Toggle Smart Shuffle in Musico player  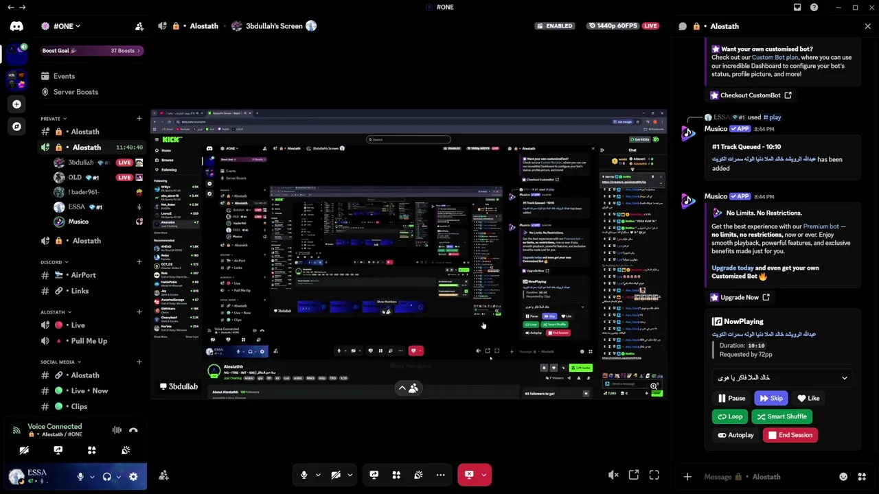pyautogui.click(x=782, y=416)
